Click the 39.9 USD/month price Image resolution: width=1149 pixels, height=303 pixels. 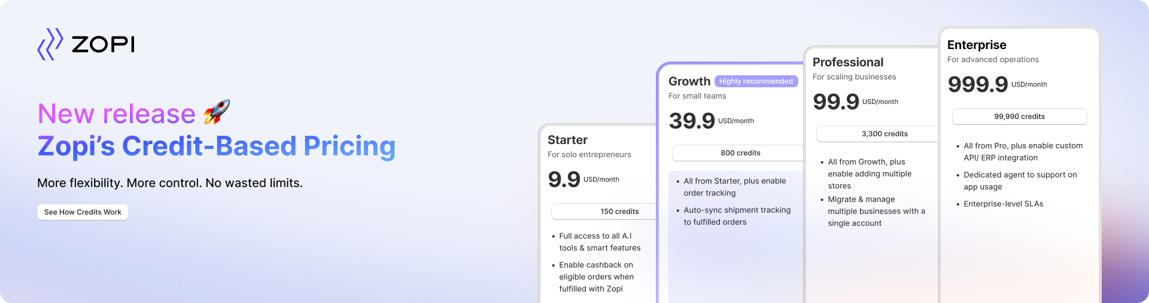coord(711,121)
